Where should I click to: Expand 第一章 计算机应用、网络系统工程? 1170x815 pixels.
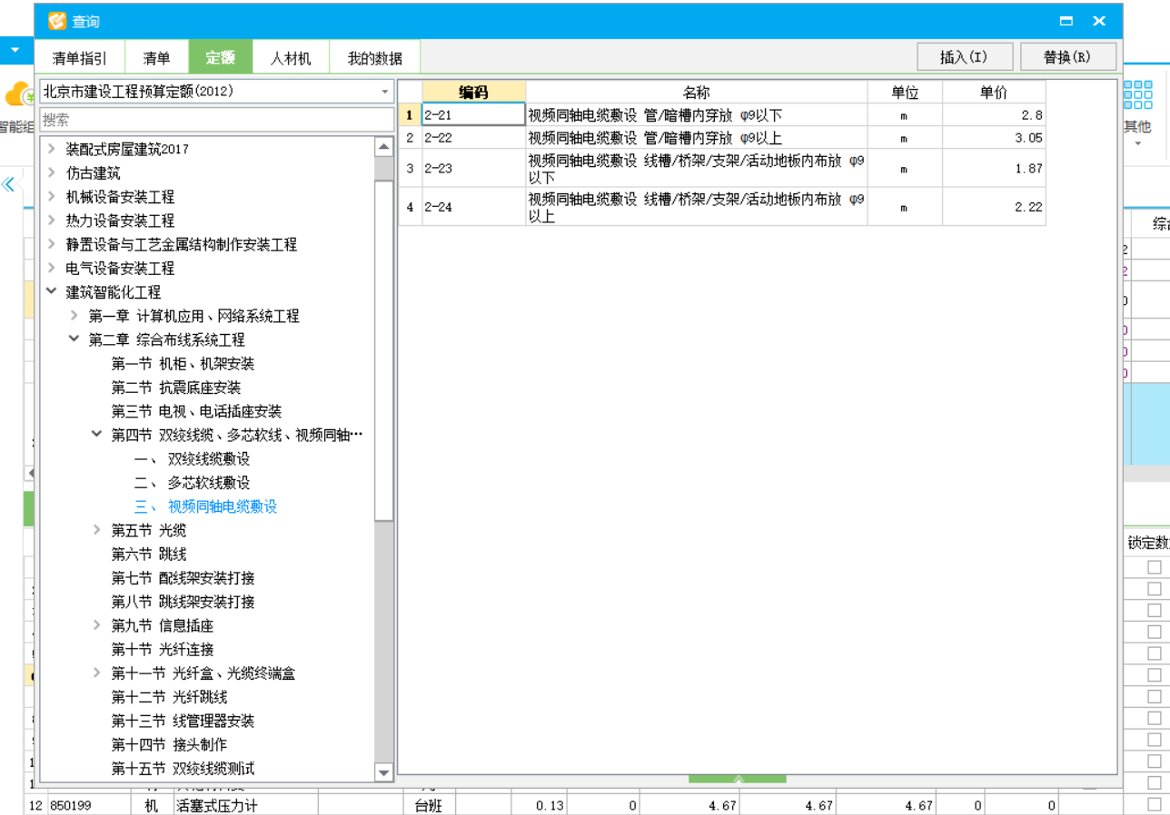[x=74, y=316]
